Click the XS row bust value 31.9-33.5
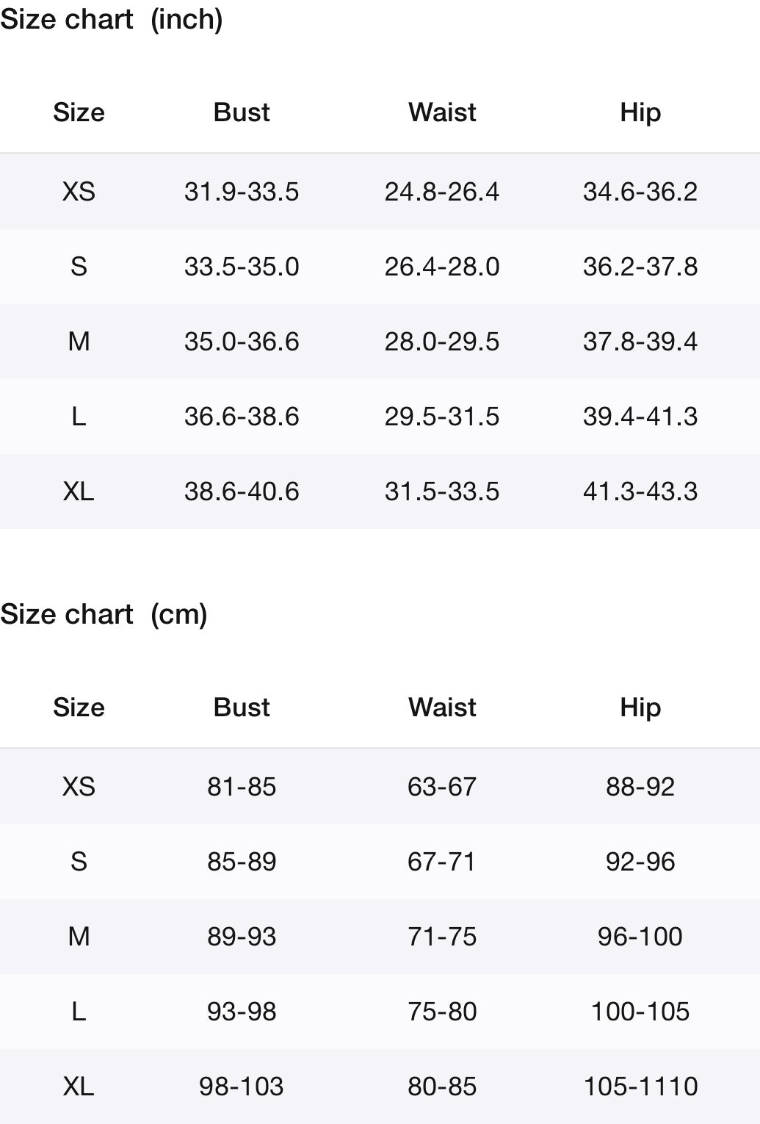 click(242, 192)
